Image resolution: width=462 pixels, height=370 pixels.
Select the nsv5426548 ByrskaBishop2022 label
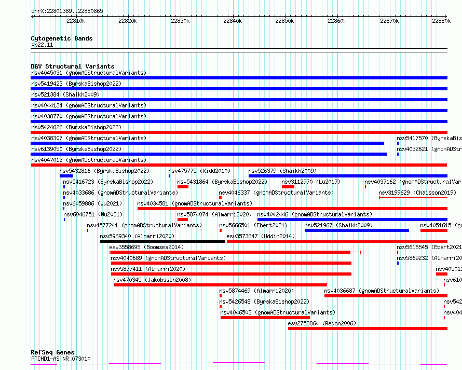pyautogui.click(x=264, y=302)
